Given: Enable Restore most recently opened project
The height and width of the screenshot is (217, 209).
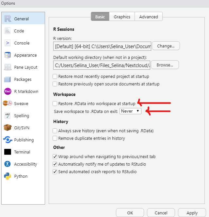Looking at the screenshot, I should click(55, 77).
